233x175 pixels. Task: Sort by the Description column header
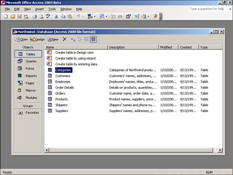pos(133,47)
